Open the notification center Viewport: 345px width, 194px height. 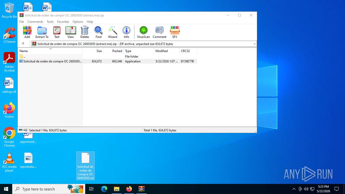pyautogui.click(x=337, y=189)
